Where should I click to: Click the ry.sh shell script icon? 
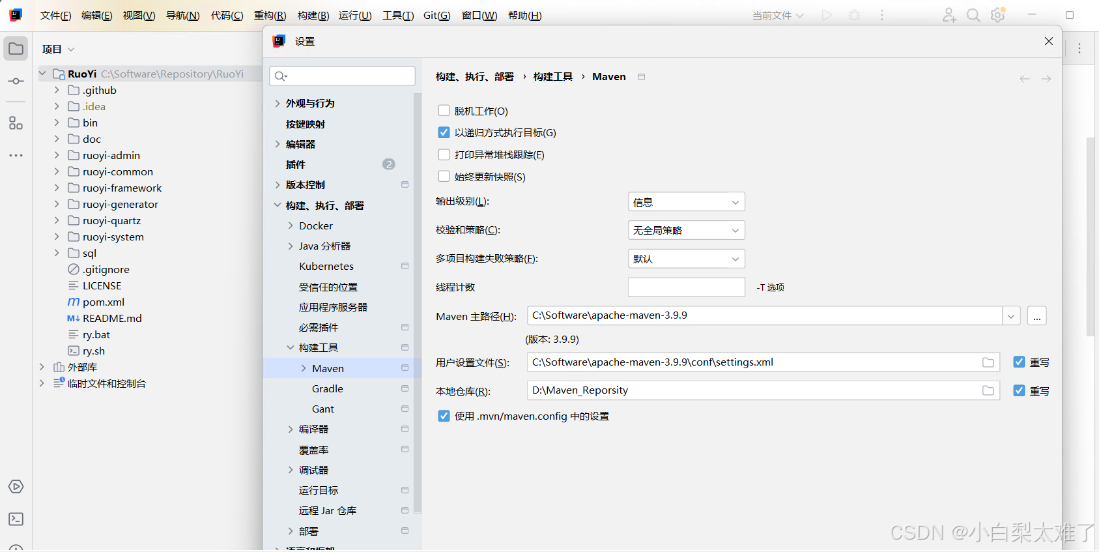click(74, 351)
